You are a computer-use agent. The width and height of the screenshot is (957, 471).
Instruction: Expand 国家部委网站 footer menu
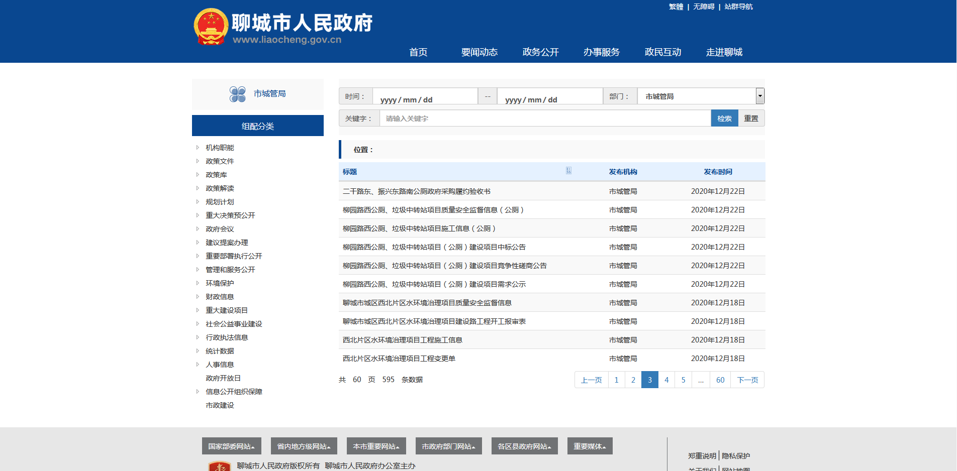tap(232, 446)
